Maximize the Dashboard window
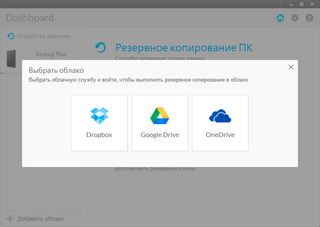The image size is (320, 227). [x=302, y=4]
